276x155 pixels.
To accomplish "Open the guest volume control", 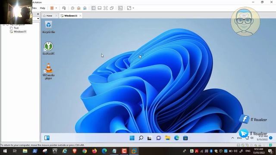I will [252, 138].
